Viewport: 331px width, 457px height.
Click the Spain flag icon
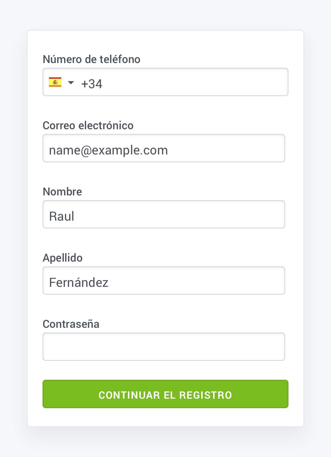pos(55,82)
